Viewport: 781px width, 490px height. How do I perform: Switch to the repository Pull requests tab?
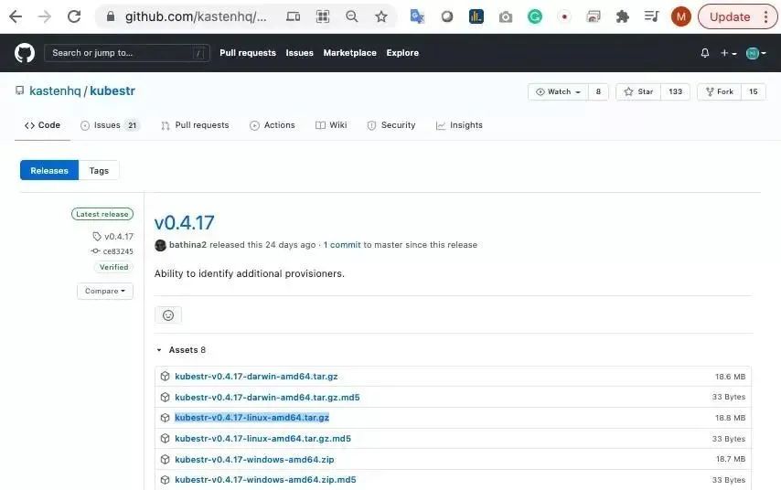point(195,125)
